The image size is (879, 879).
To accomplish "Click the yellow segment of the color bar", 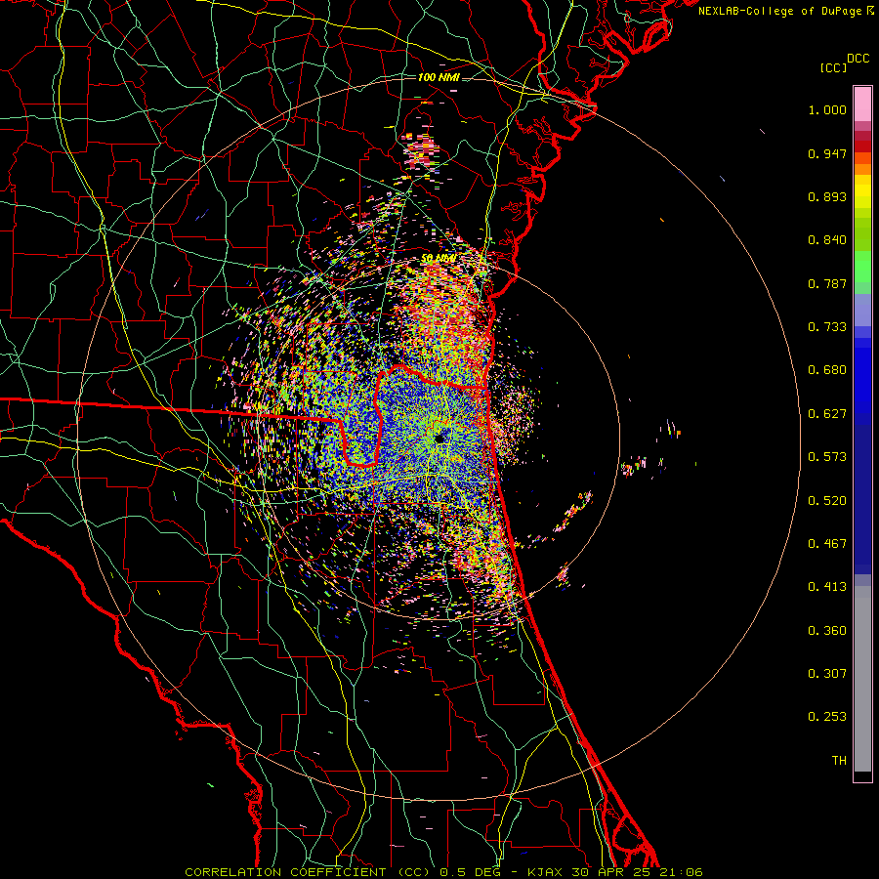I will tap(862, 191).
